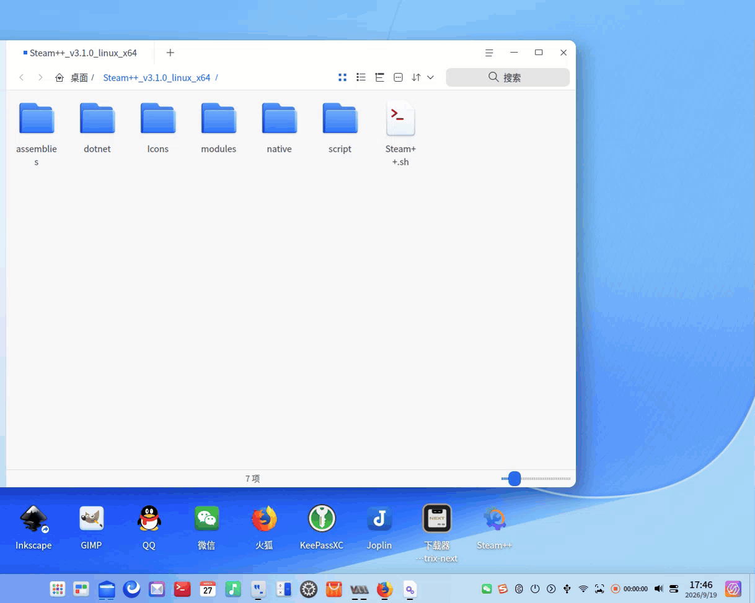Switch to list view
This screenshot has width=755, height=603.
tap(361, 77)
